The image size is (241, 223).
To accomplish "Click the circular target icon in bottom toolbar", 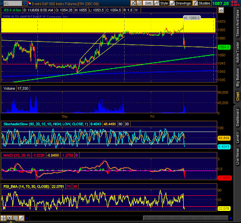I will pyautogui.click(x=9, y=218).
